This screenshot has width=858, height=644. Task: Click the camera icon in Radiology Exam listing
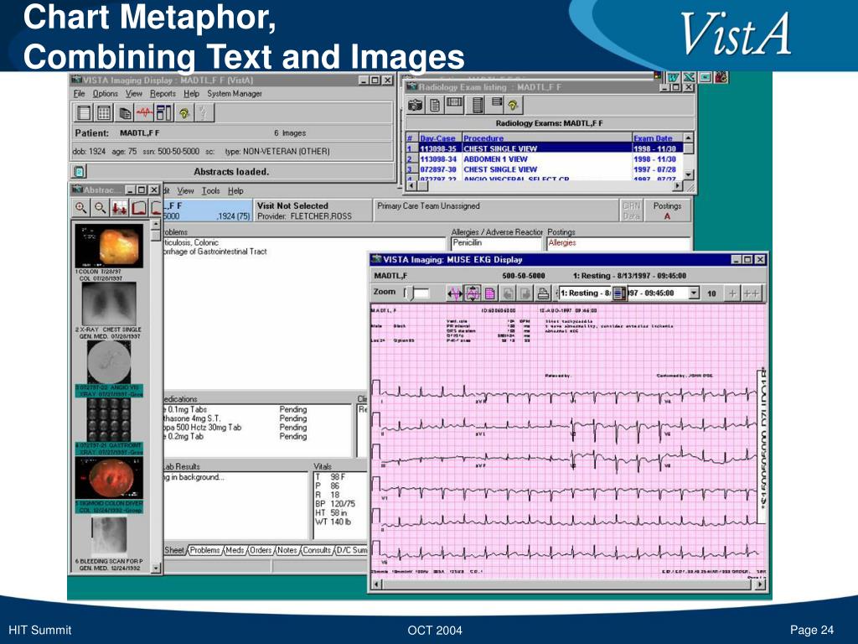coord(416,105)
